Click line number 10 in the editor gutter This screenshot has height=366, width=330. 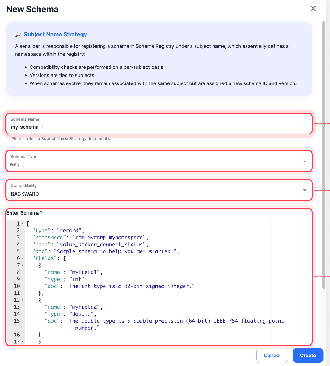pyautogui.click(x=17, y=286)
